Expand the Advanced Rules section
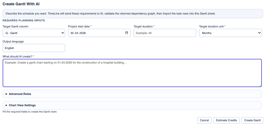The height and width of the screenshot is (126, 265). coord(132,94)
